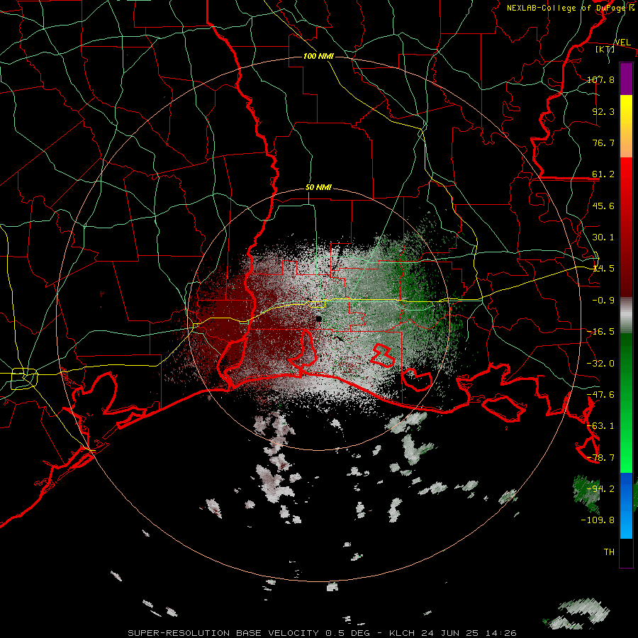The height and width of the screenshot is (638, 638).
Task: Click the 14.5 velocity scale value
Action: (x=603, y=269)
